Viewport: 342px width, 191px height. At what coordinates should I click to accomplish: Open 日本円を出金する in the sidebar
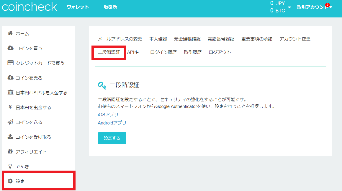tap(33, 108)
